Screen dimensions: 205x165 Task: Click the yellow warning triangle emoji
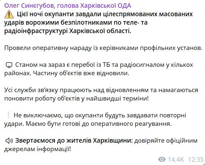point(9,15)
